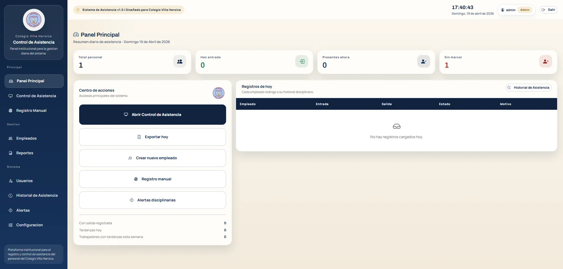Click 'Trabajadores con tardanzas esta semana' row
The width and height of the screenshot is (563, 269).
[x=152, y=237]
